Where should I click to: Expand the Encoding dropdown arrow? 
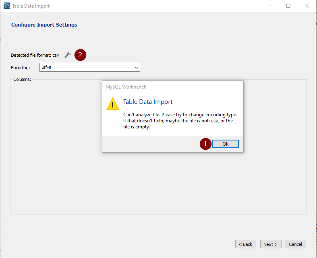click(136, 67)
